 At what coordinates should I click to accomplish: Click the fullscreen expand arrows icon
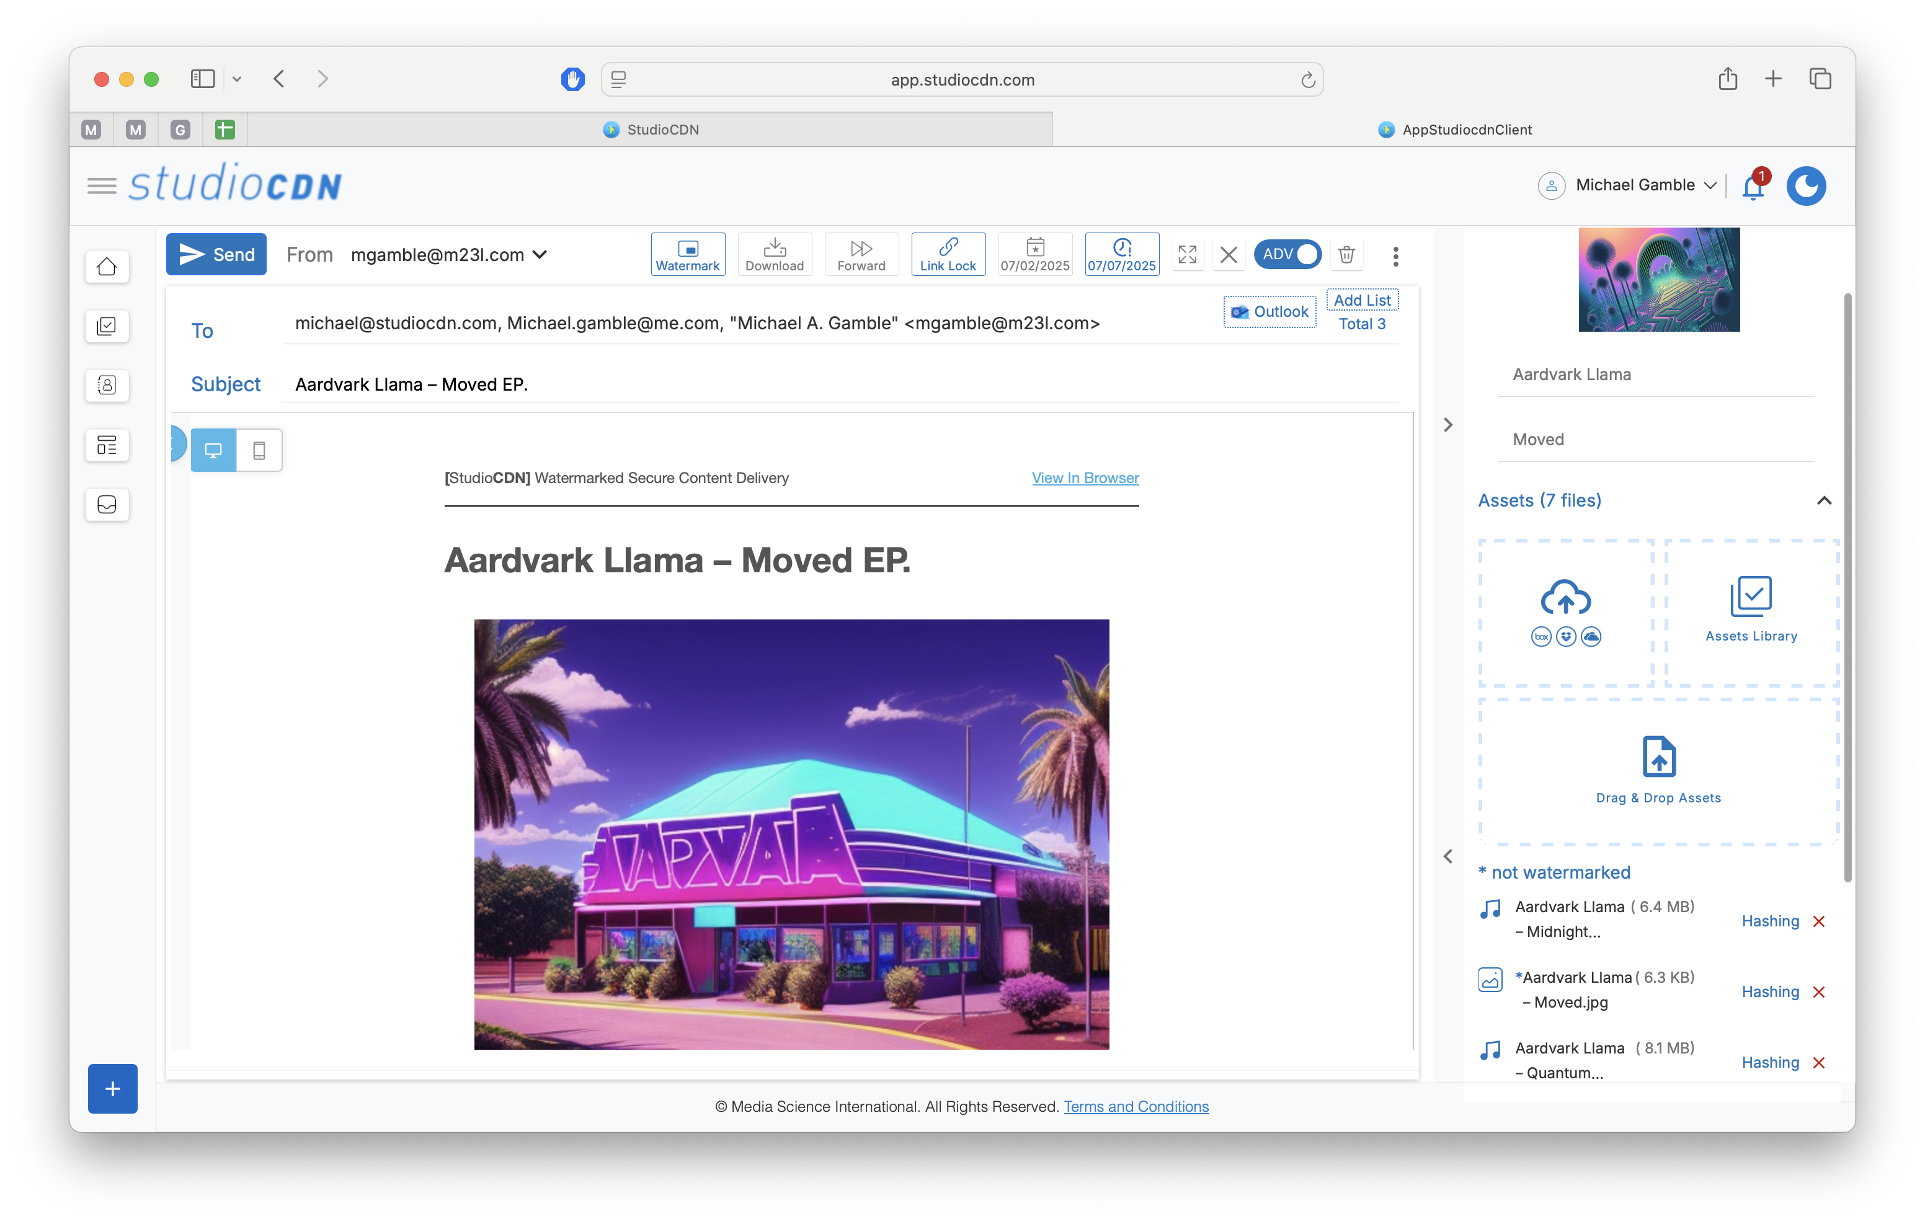click(1187, 255)
